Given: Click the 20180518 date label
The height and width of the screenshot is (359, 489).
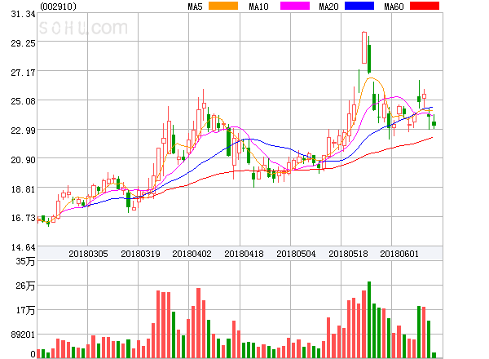Looking at the screenshot, I should tap(348, 254).
